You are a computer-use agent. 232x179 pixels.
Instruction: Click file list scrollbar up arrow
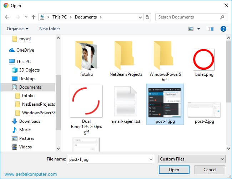point(228,38)
